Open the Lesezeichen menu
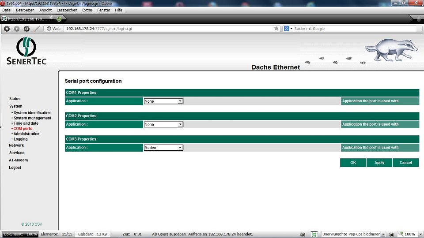This screenshot has height=238, width=424. click(67, 10)
